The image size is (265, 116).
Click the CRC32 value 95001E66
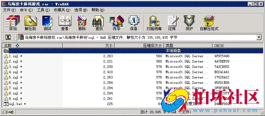point(222,83)
